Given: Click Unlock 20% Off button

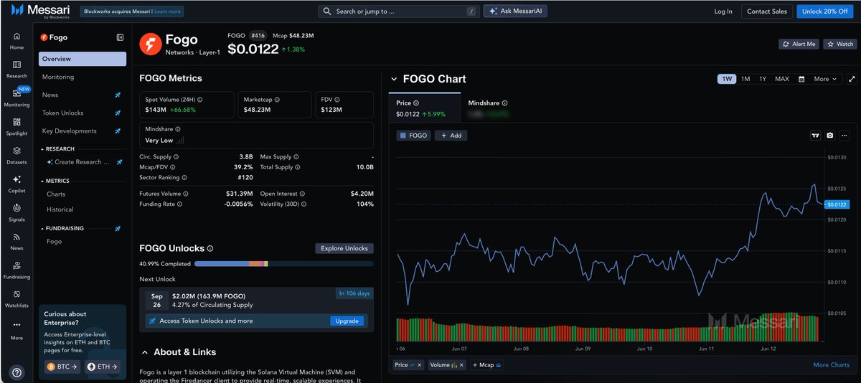Looking at the screenshot, I should pos(825,11).
